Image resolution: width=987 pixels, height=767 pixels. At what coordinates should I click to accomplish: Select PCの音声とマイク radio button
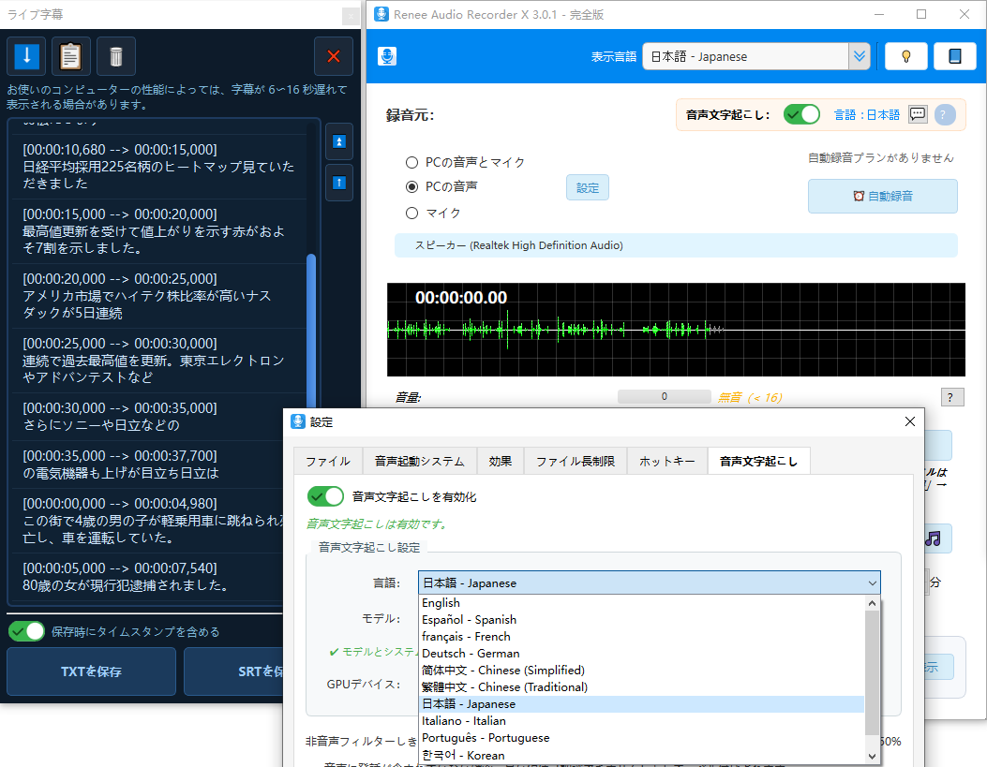click(411, 162)
